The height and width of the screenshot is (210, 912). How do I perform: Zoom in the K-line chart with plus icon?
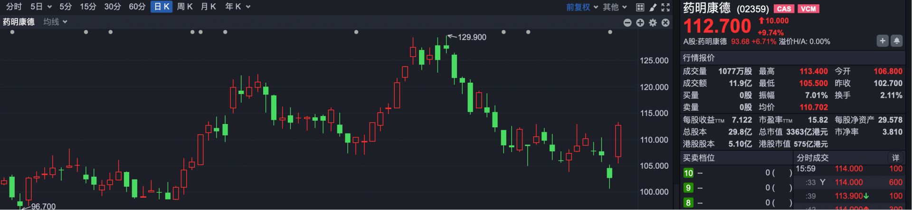tap(640, 23)
